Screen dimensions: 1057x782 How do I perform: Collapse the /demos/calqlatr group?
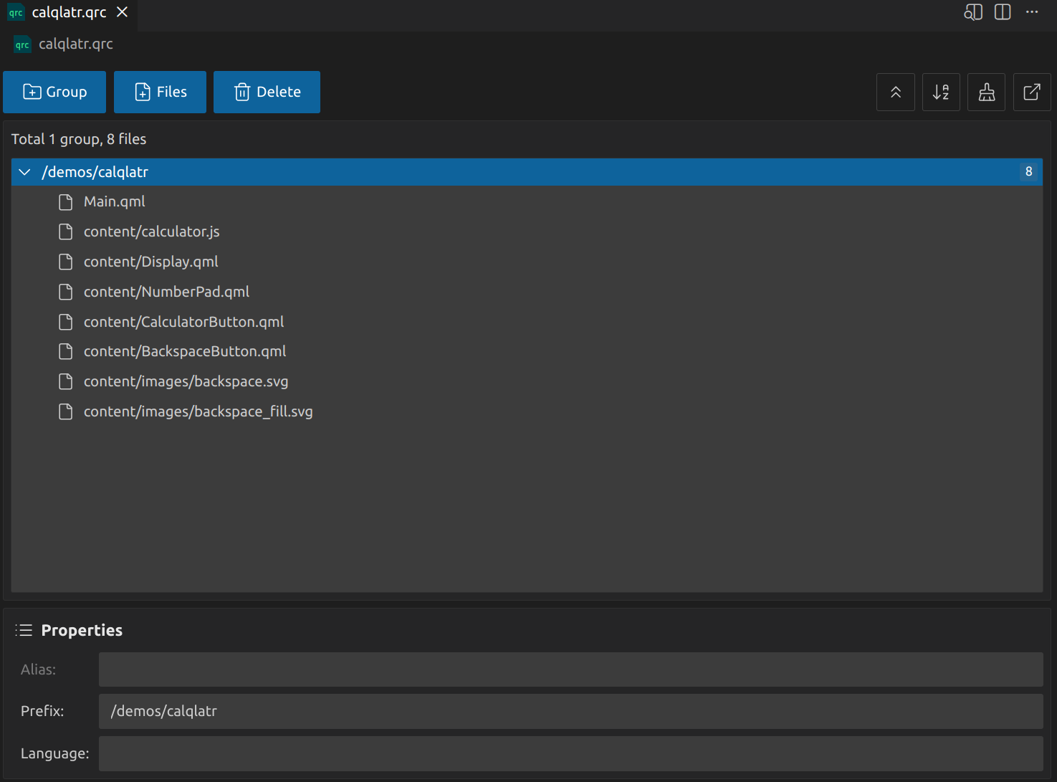(24, 172)
